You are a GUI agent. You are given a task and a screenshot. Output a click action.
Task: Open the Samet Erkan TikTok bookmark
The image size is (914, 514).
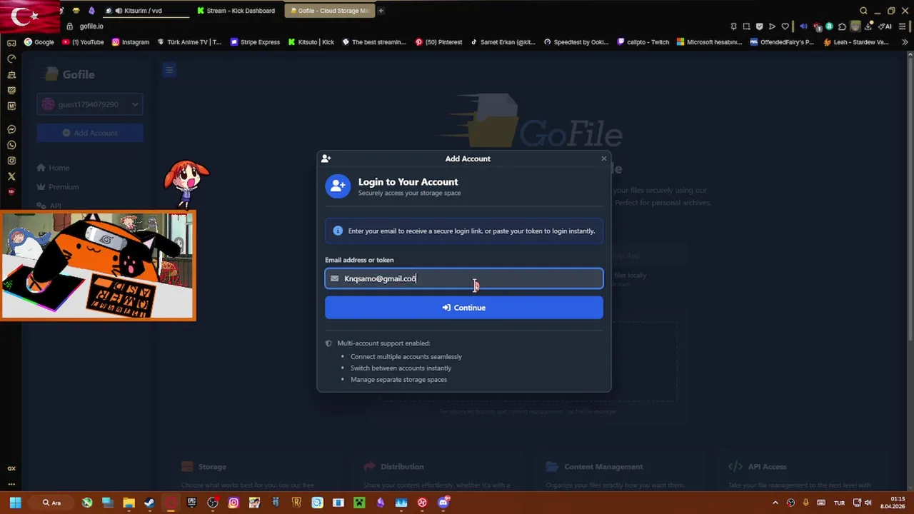(x=503, y=42)
